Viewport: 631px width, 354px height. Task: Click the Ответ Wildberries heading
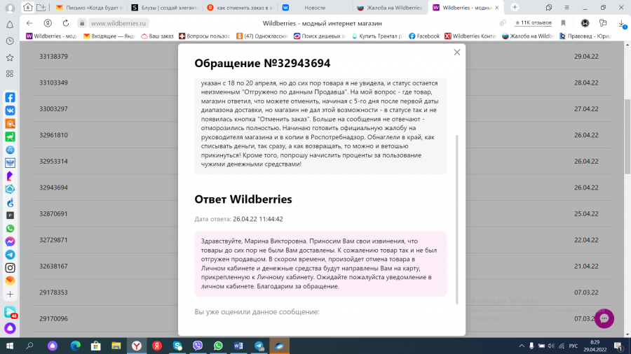tap(243, 199)
